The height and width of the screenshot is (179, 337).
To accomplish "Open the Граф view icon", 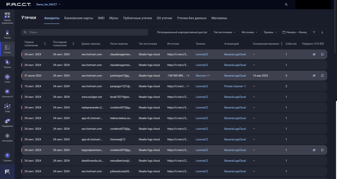I will click(x=7, y=107).
